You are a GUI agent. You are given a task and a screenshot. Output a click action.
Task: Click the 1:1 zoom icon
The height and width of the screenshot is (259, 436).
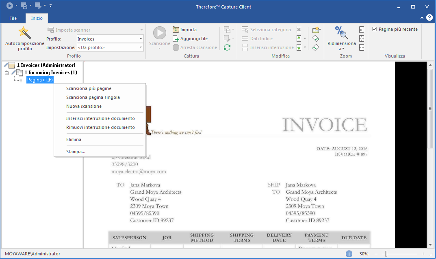[362, 29]
